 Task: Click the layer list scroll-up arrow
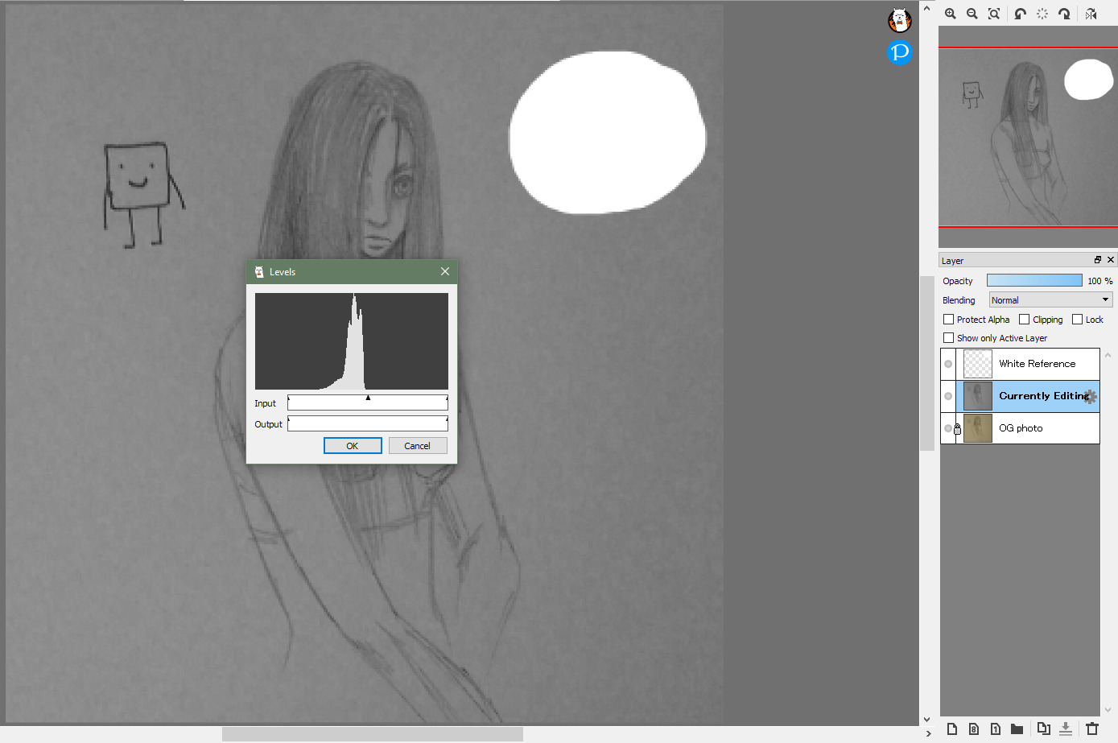(1108, 355)
